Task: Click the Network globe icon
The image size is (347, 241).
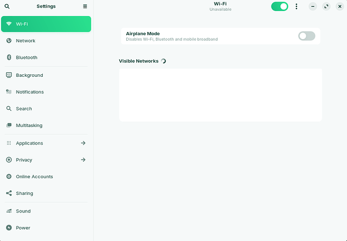Action: pos(9,41)
